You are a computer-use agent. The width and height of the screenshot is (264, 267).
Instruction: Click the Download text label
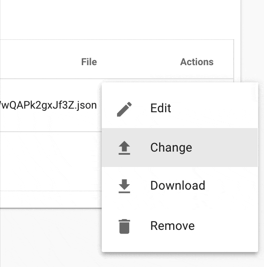[x=178, y=185]
